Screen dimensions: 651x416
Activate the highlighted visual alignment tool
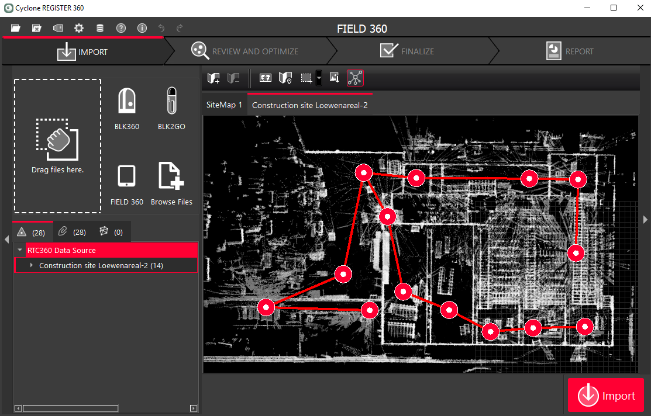click(354, 77)
